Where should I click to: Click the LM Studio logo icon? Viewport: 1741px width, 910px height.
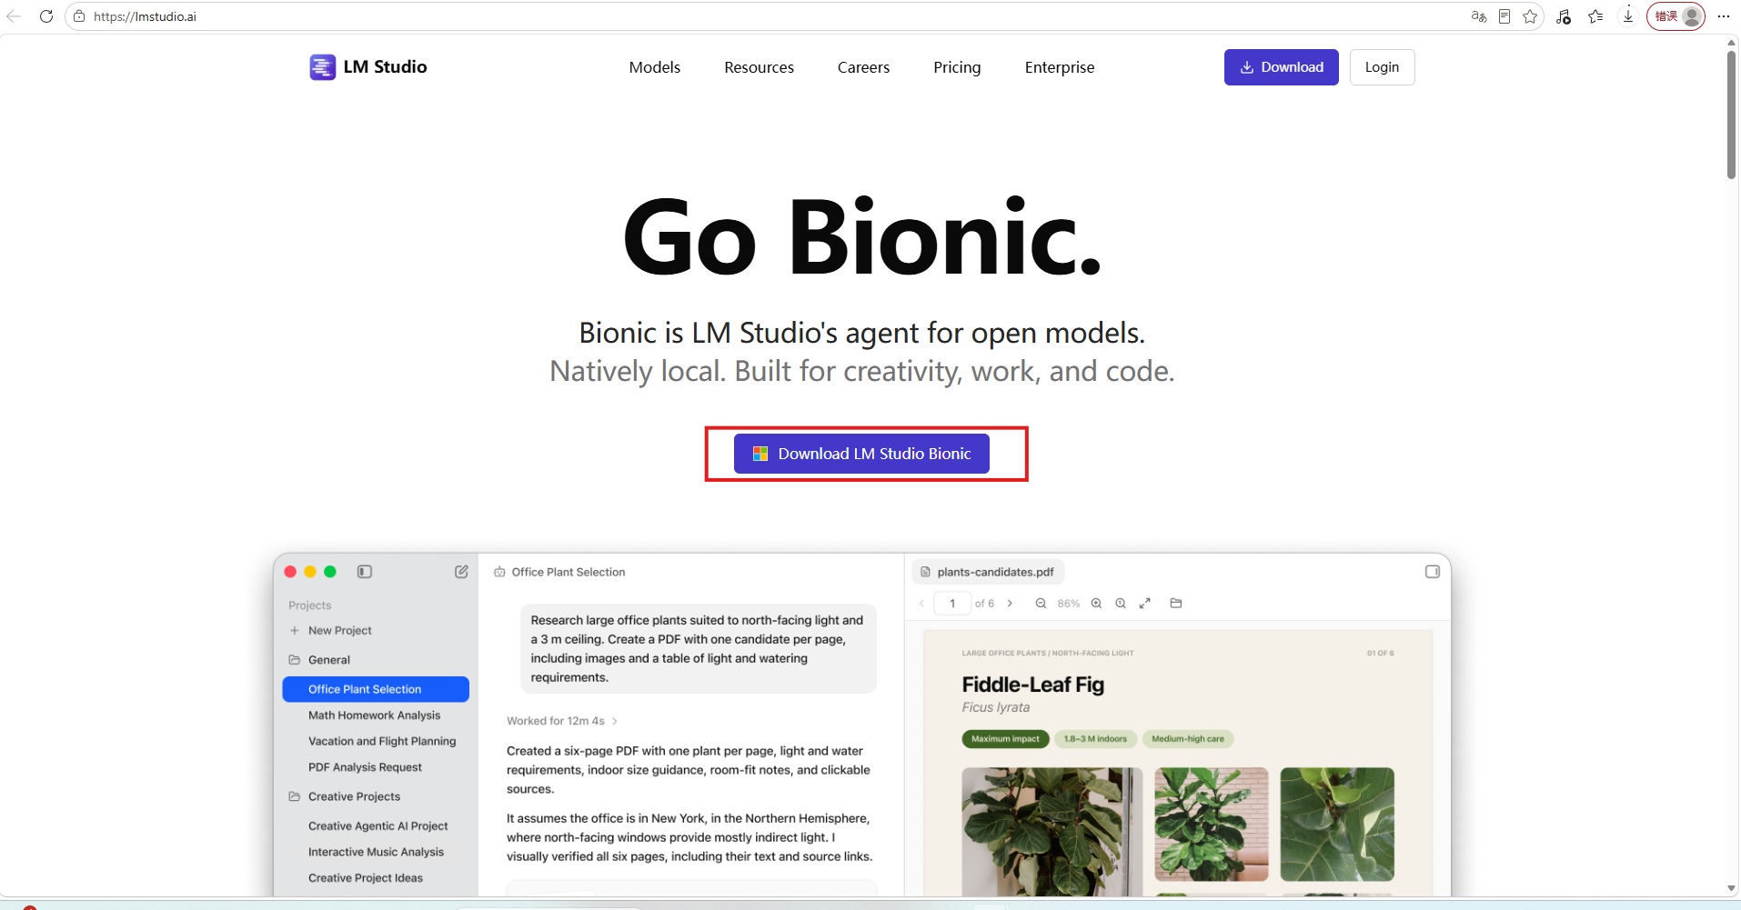pyautogui.click(x=322, y=67)
